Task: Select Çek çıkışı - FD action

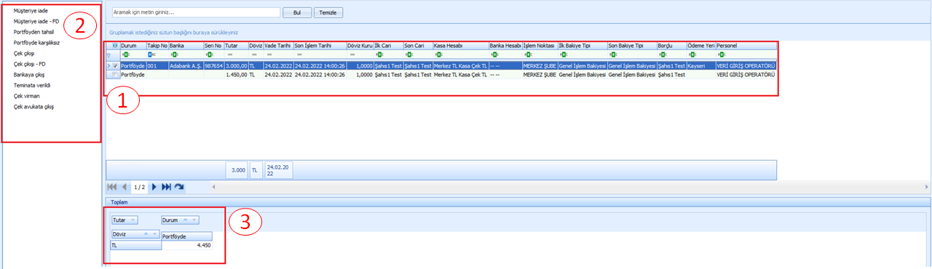Action: pos(31,64)
